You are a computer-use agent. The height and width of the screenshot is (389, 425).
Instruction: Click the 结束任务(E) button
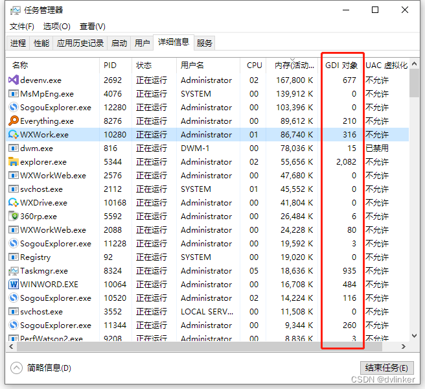387,368
